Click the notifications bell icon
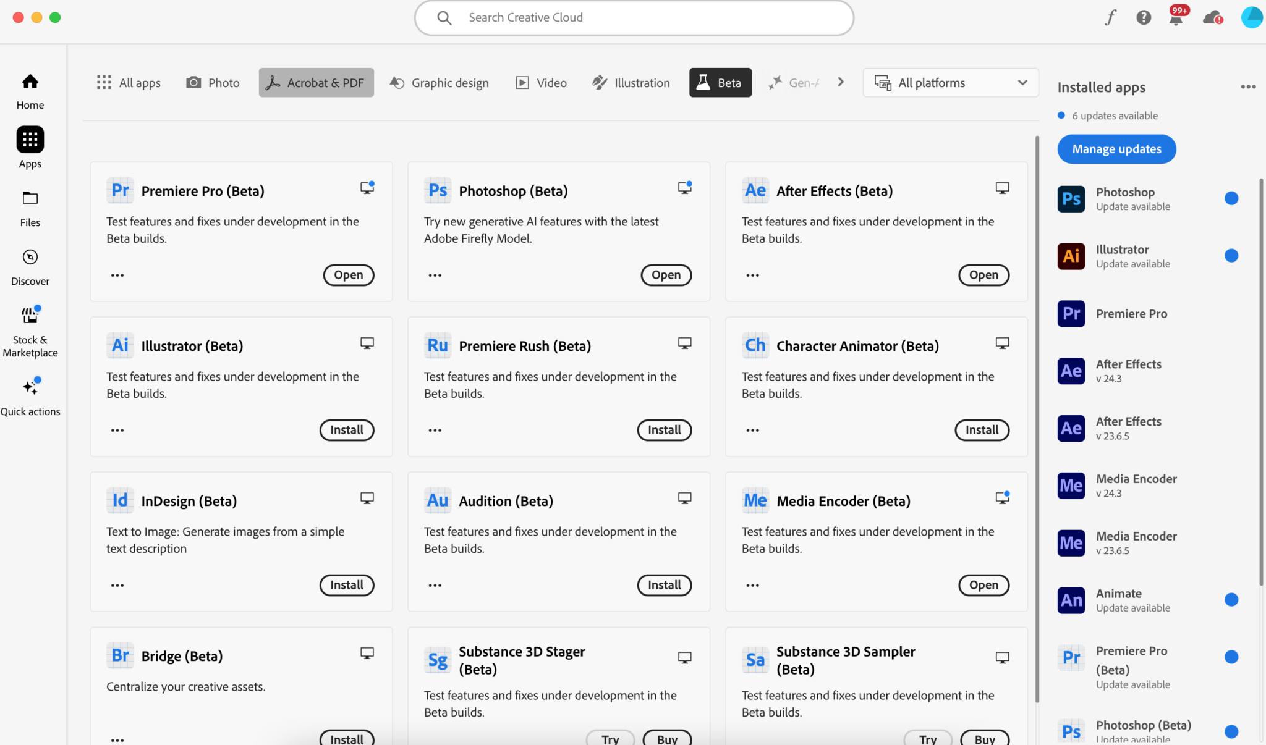Screen dimensions: 1266x745 (x=1176, y=17)
